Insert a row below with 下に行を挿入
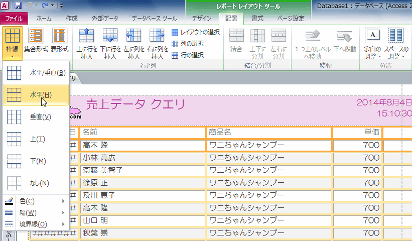412x241 pixels. [x=110, y=44]
